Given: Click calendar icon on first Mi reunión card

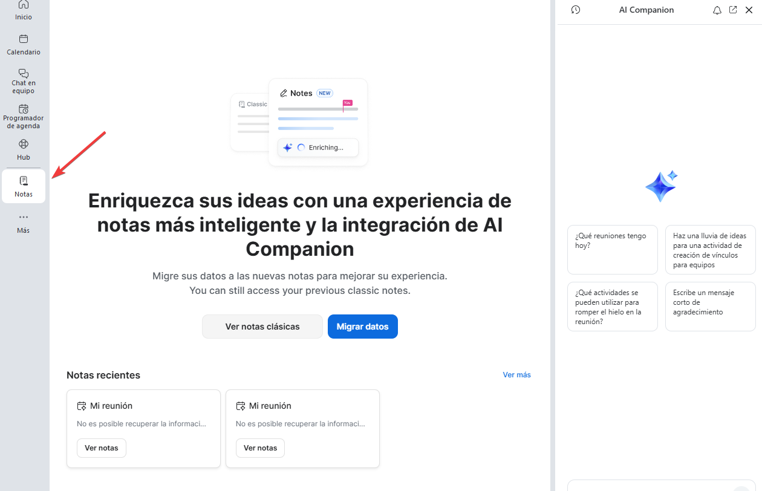Looking at the screenshot, I should (x=82, y=406).
